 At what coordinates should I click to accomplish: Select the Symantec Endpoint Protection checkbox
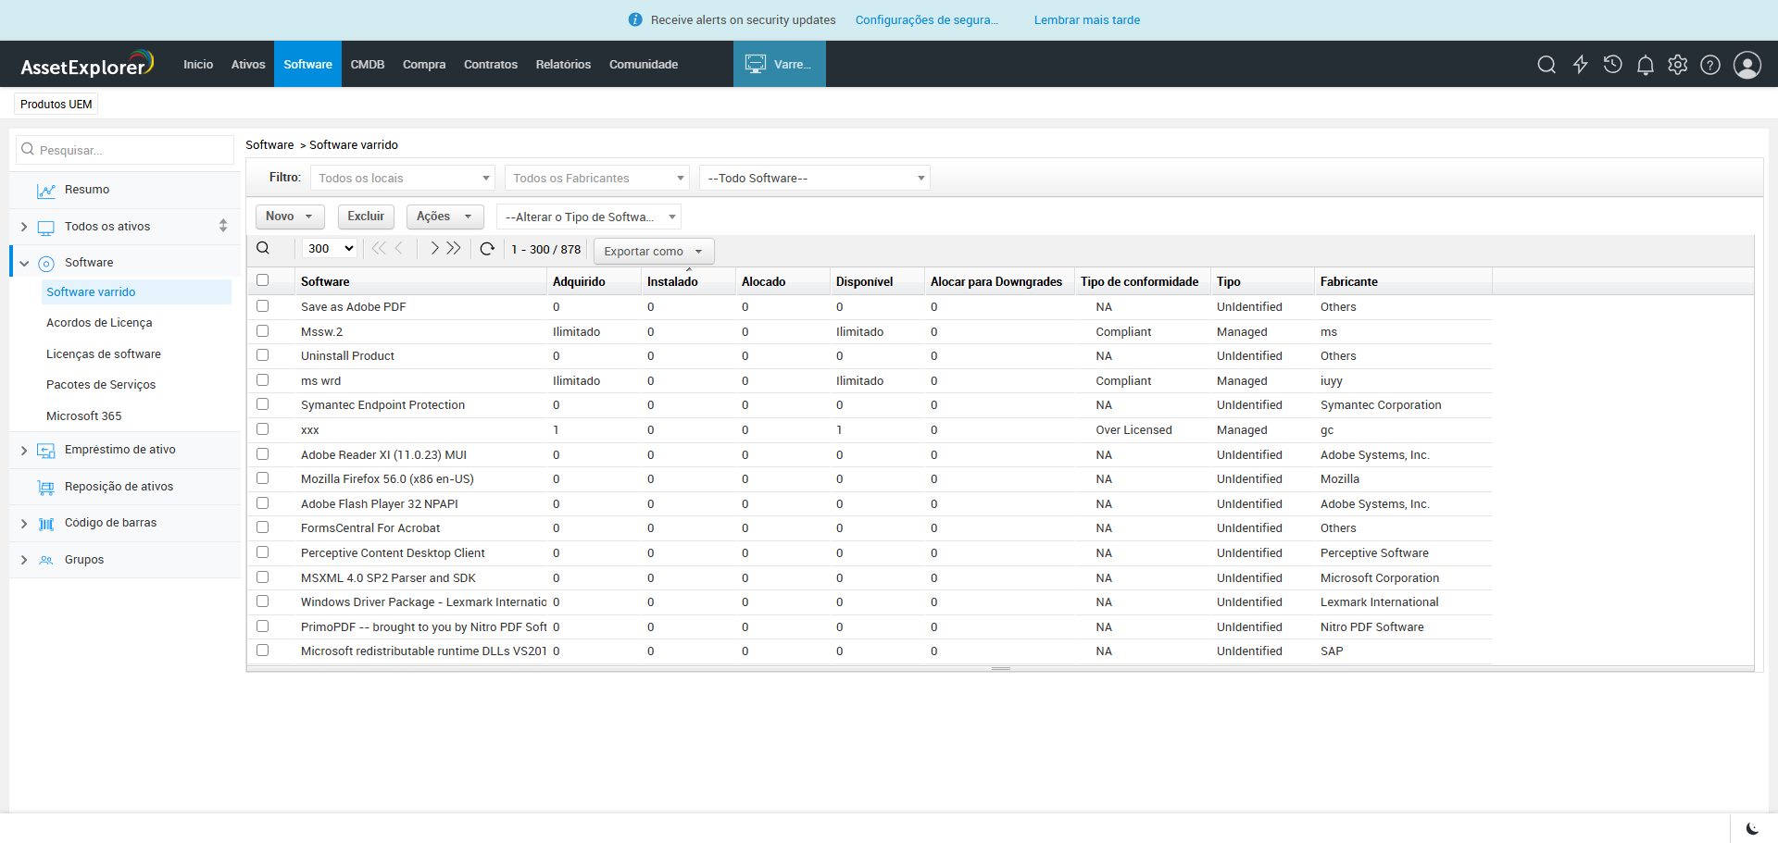point(263,404)
